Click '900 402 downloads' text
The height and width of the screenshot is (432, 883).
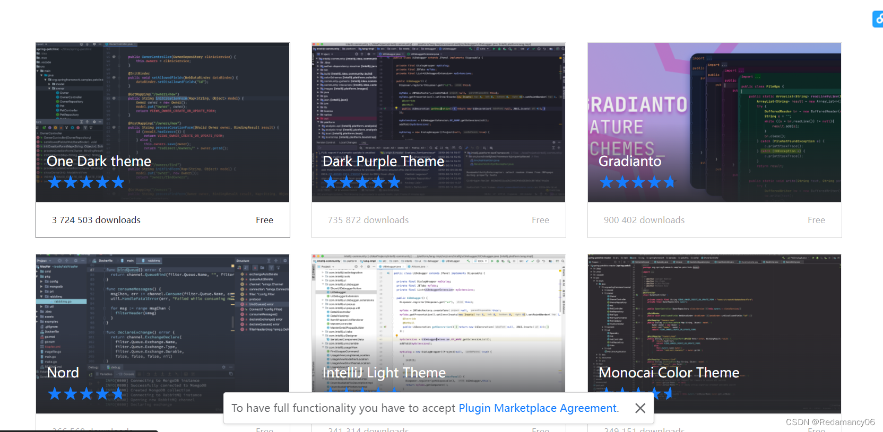644,220
